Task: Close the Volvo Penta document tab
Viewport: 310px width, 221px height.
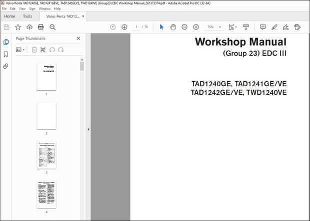Action: [x=83, y=16]
